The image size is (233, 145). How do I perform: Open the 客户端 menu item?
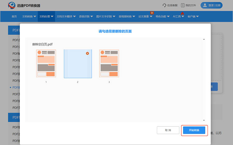coord(193,16)
